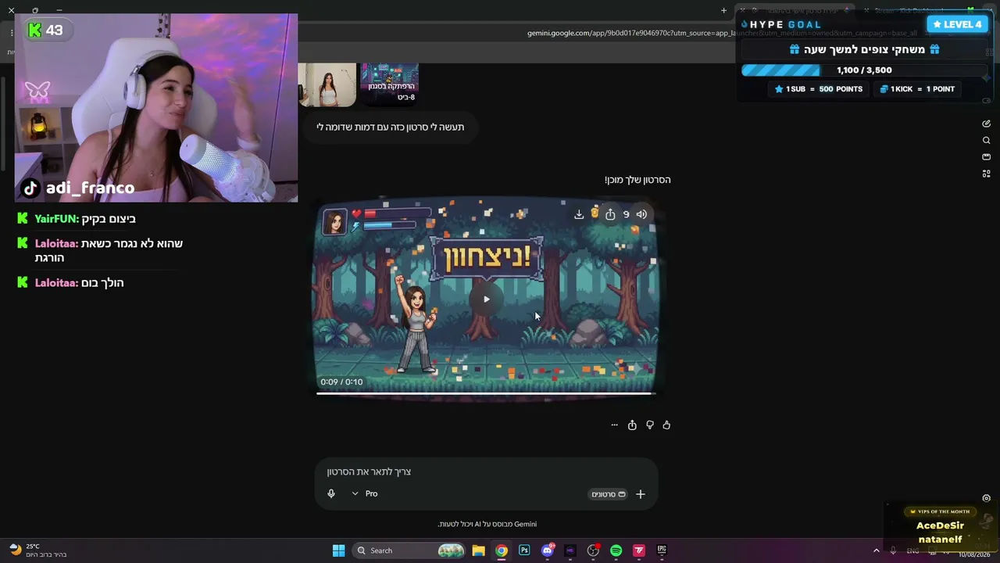Open the woman photo attachment thumbnail
Viewport: 1000px width, 563px height.
(328, 84)
